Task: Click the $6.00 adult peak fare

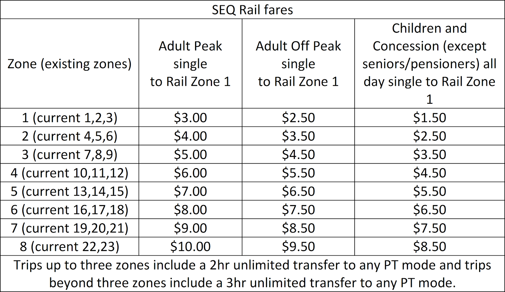Action: 190,173
